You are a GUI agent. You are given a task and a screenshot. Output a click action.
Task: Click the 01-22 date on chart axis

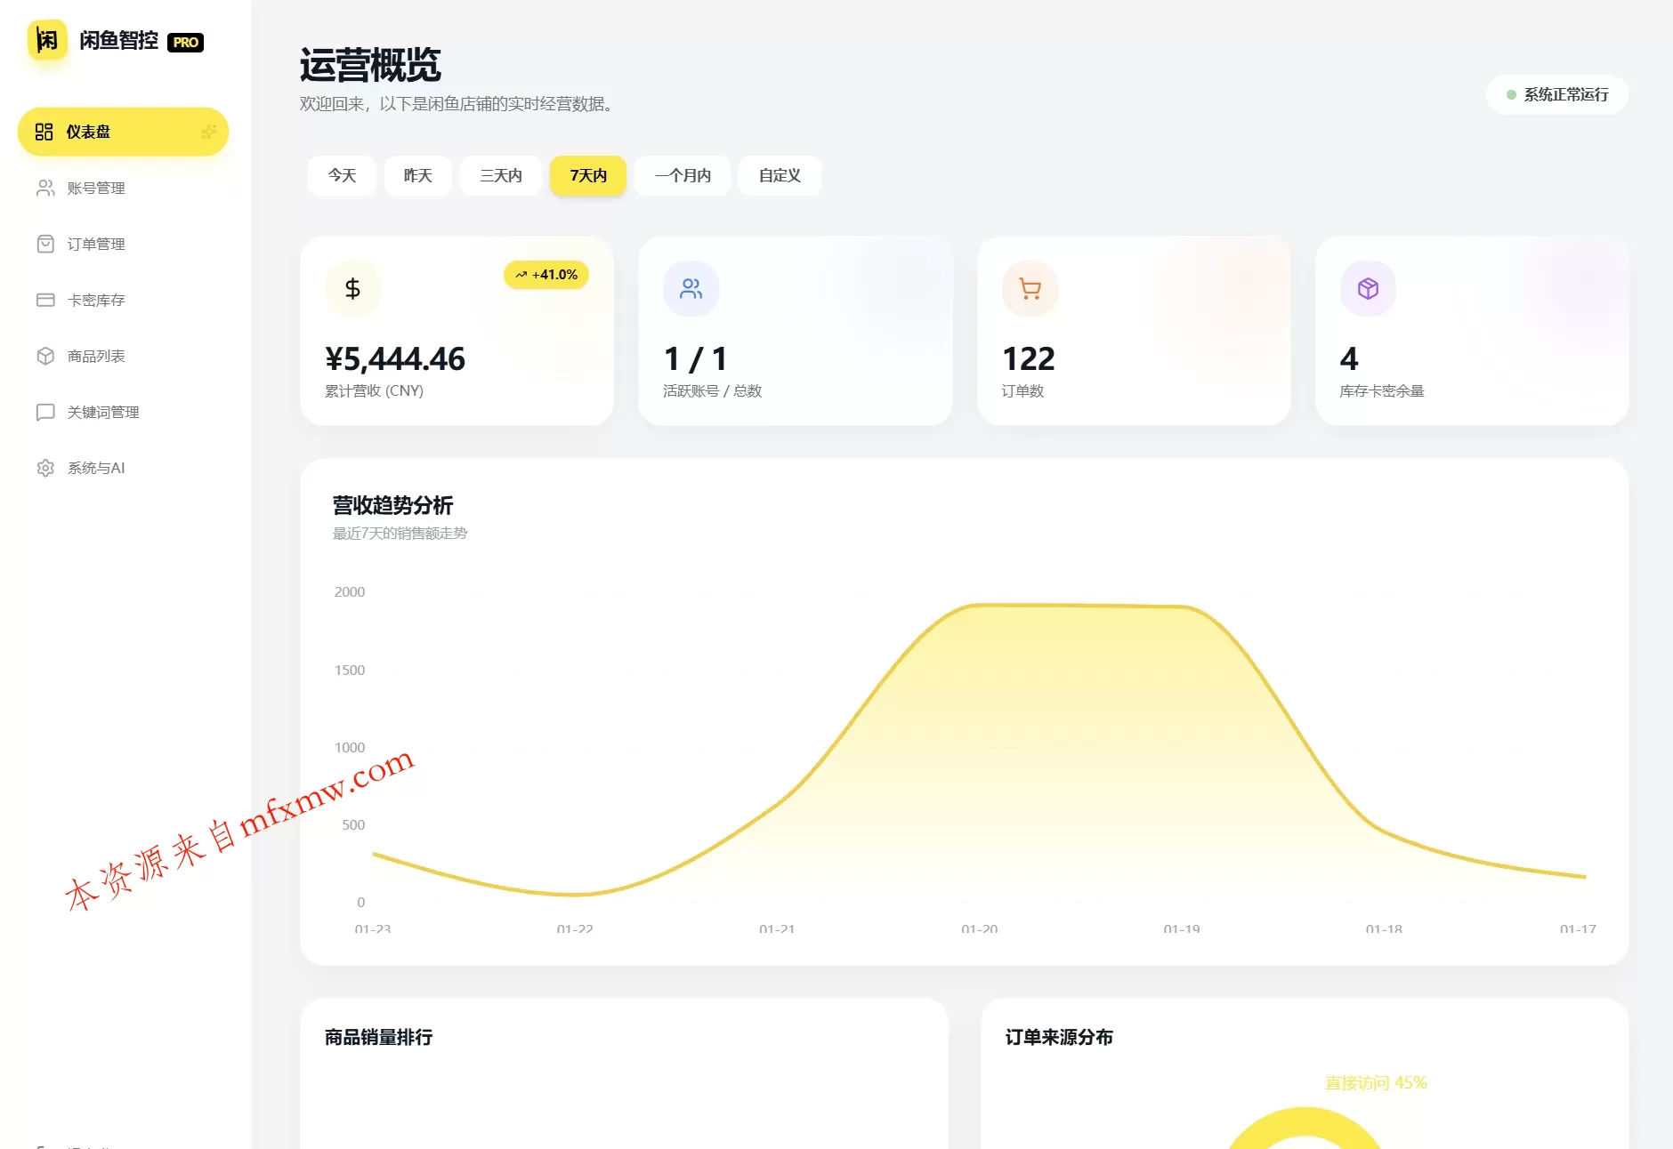(575, 928)
